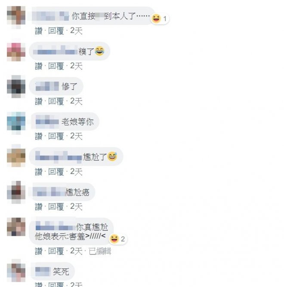The width and height of the screenshot is (284, 287).
Task: Open avatar beside '尷尬癌' comment
Action: 16,192
